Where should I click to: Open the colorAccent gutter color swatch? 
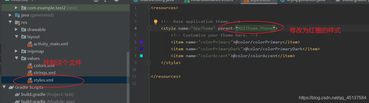coord(141,56)
